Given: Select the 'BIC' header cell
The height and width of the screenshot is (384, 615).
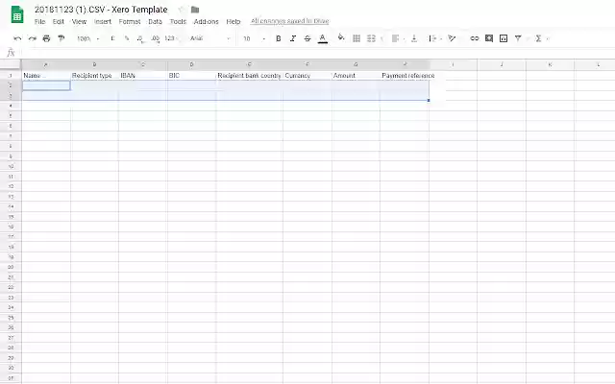Looking at the screenshot, I should [x=192, y=76].
